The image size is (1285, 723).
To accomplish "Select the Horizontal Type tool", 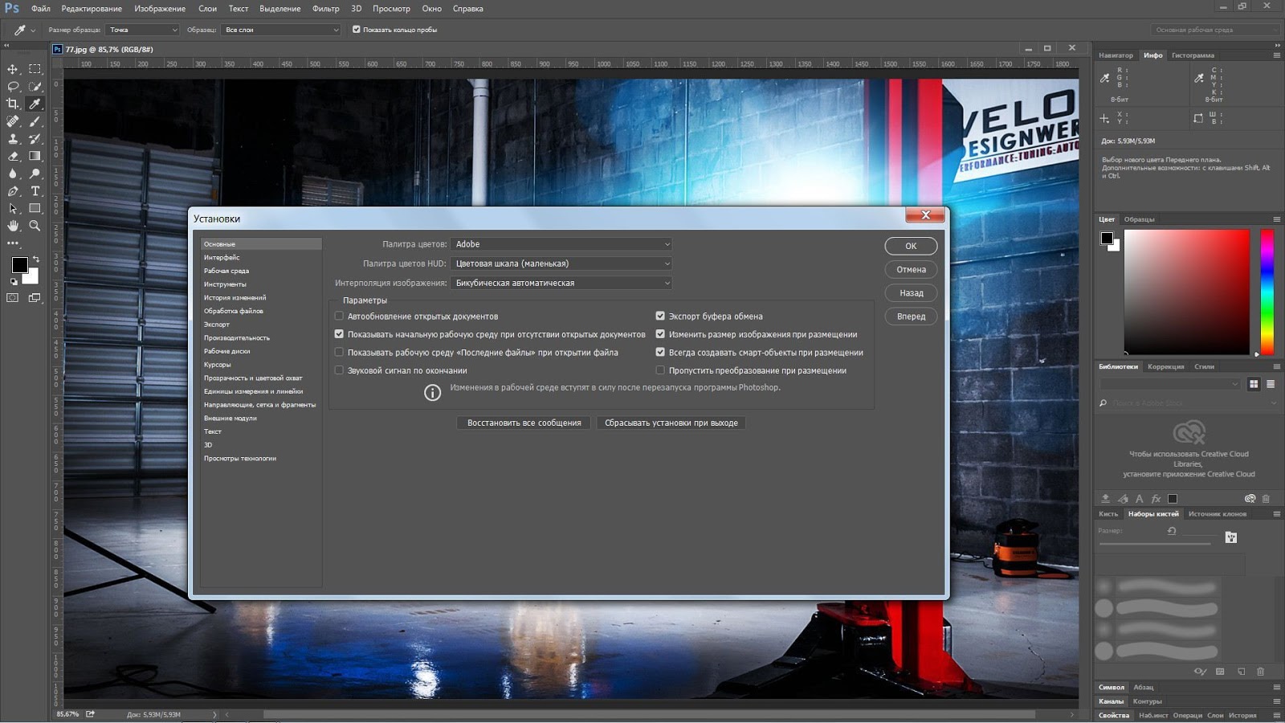I will coord(35,191).
